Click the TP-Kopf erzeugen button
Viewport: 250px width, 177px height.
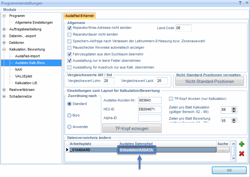tap(132, 128)
